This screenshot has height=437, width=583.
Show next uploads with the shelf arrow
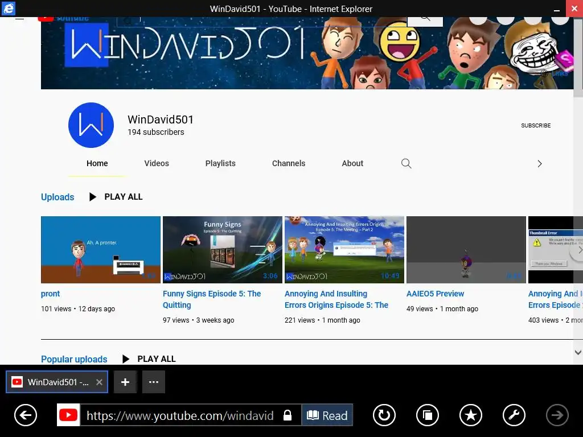579,250
